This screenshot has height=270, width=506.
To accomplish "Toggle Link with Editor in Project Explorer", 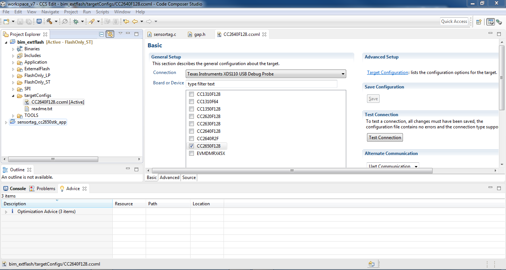I will coord(110,34).
